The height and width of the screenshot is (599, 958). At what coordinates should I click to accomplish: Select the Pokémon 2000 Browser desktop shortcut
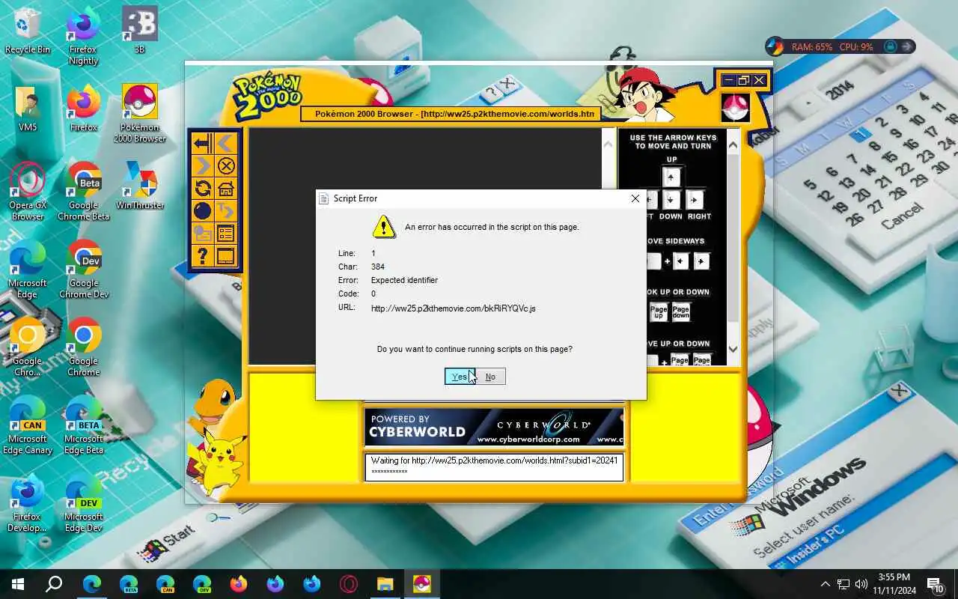[x=139, y=114]
